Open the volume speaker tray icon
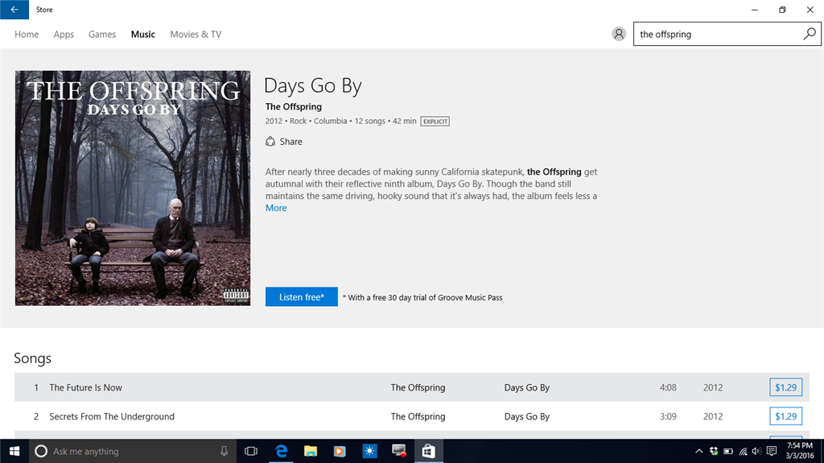The width and height of the screenshot is (824, 463). click(x=756, y=451)
